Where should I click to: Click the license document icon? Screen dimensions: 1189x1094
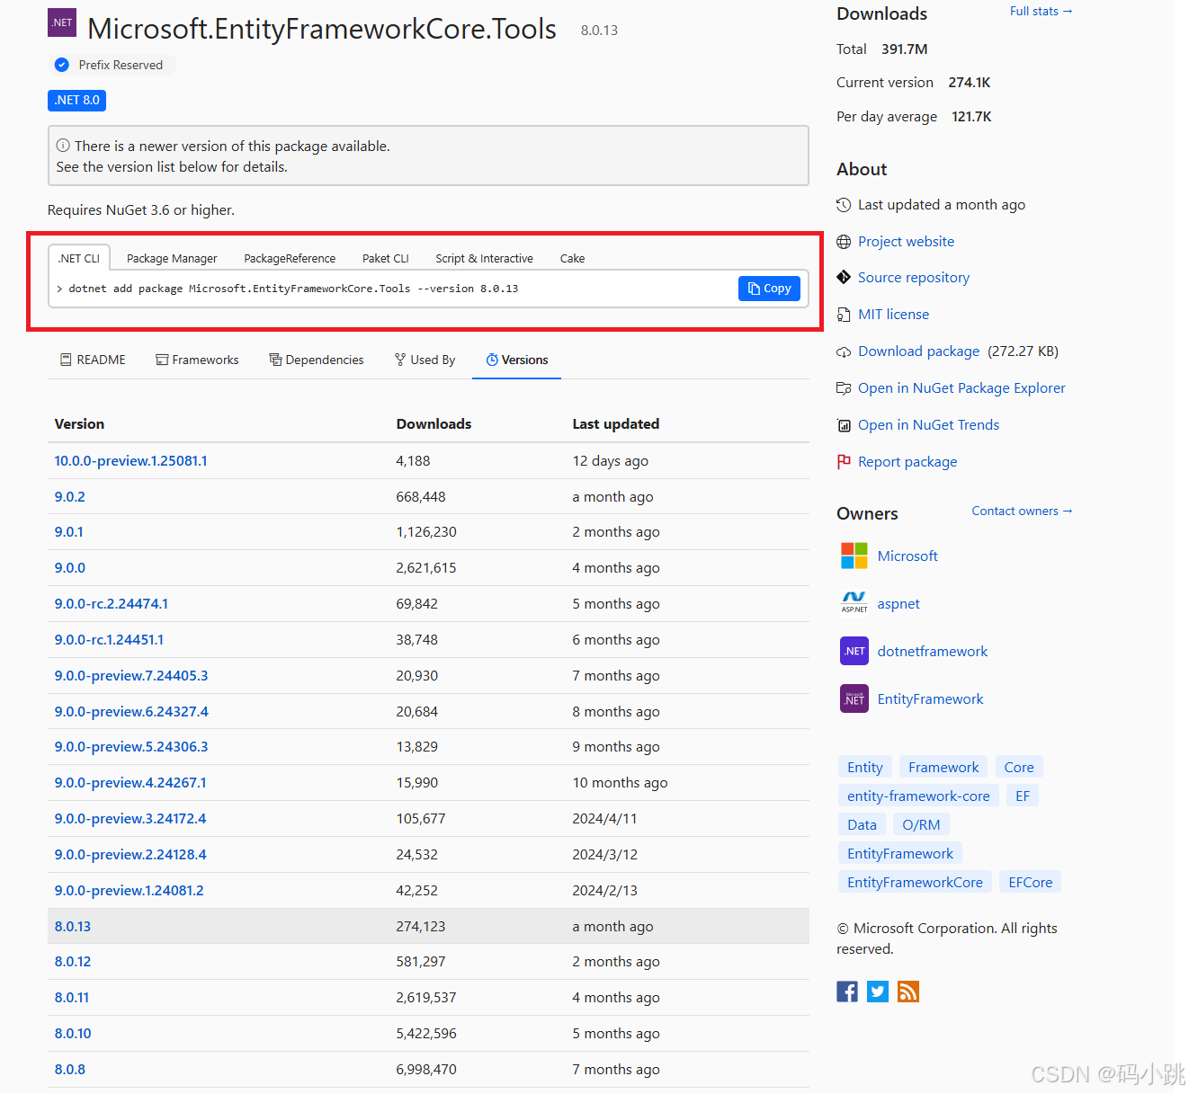coord(844,315)
